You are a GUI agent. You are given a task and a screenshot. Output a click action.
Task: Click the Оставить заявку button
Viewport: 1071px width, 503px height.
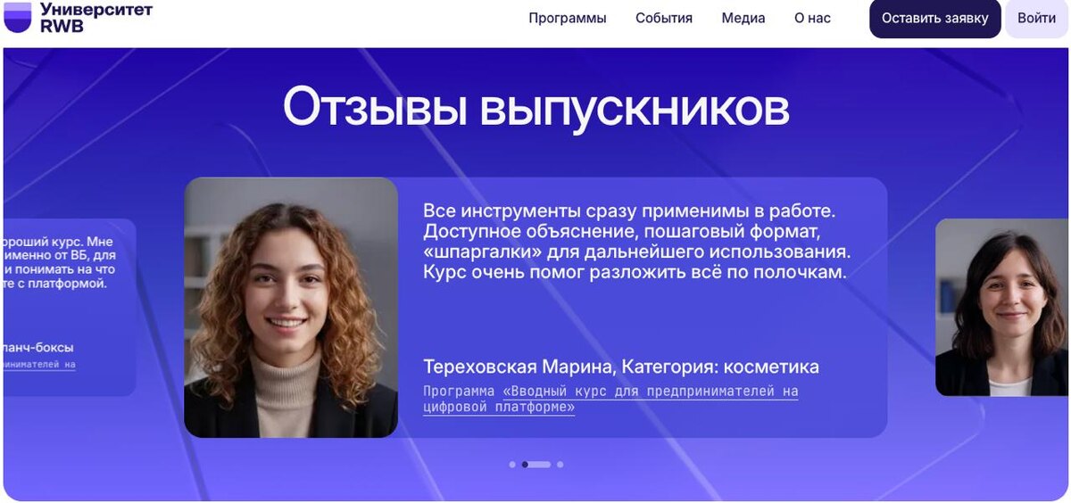pyautogui.click(x=935, y=18)
